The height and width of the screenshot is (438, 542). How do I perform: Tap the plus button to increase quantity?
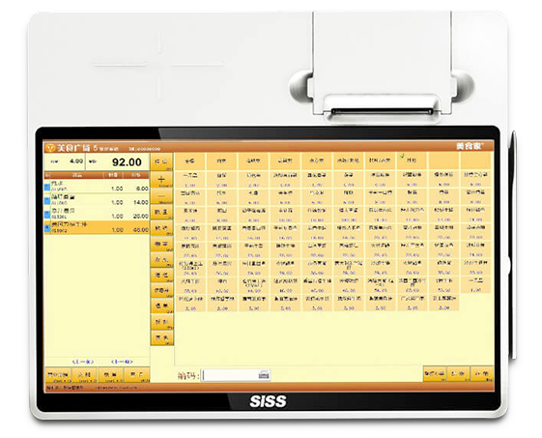161,180
